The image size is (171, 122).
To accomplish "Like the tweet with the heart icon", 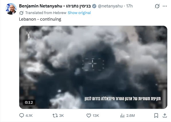I will coord(89,115).
